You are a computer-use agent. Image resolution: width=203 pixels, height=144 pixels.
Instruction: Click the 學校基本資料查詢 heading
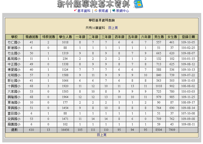tap(101, 20)
